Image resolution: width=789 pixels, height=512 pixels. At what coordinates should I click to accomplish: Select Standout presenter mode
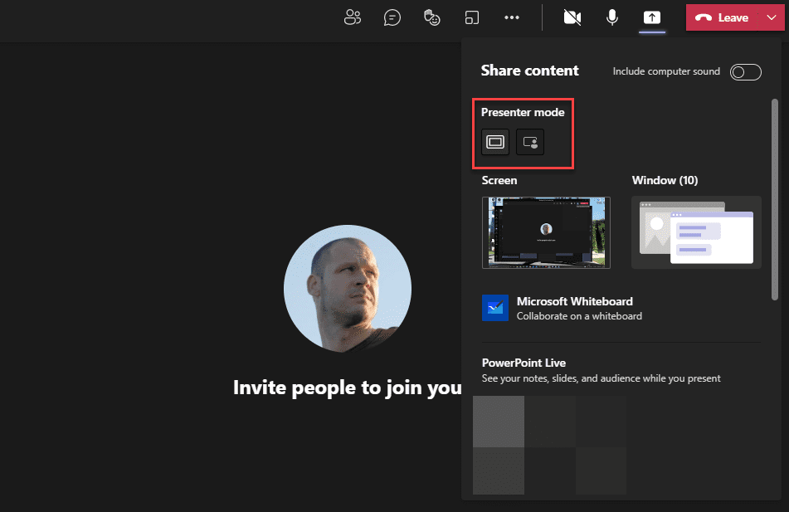tap(530, 142)
